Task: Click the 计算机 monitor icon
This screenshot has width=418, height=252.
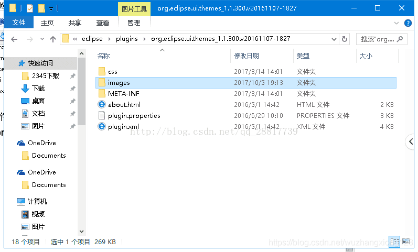Action: pyautogui.click(x=21, y=202)
